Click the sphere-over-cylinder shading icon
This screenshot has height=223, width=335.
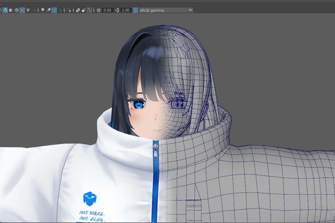coord(49,10)
